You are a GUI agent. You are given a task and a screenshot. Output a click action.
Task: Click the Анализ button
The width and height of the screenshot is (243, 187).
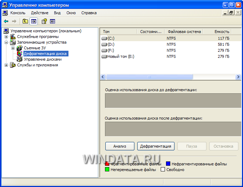tap(120, 146)
